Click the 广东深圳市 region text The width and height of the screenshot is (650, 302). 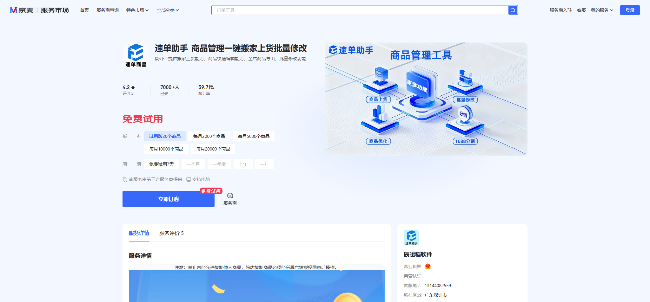click(x=436, y=295)
